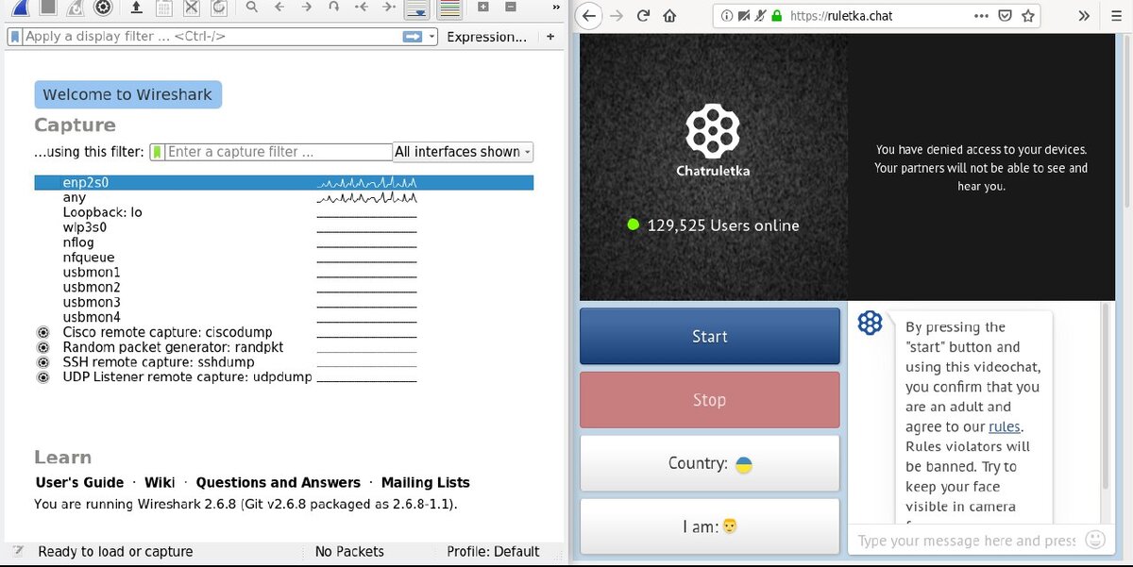
Task: Open options gear for SSH remote capture sshdump
Action: pos(42,361)
